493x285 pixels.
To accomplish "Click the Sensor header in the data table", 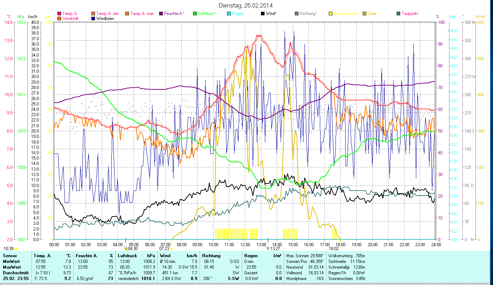I will point(10,256).
